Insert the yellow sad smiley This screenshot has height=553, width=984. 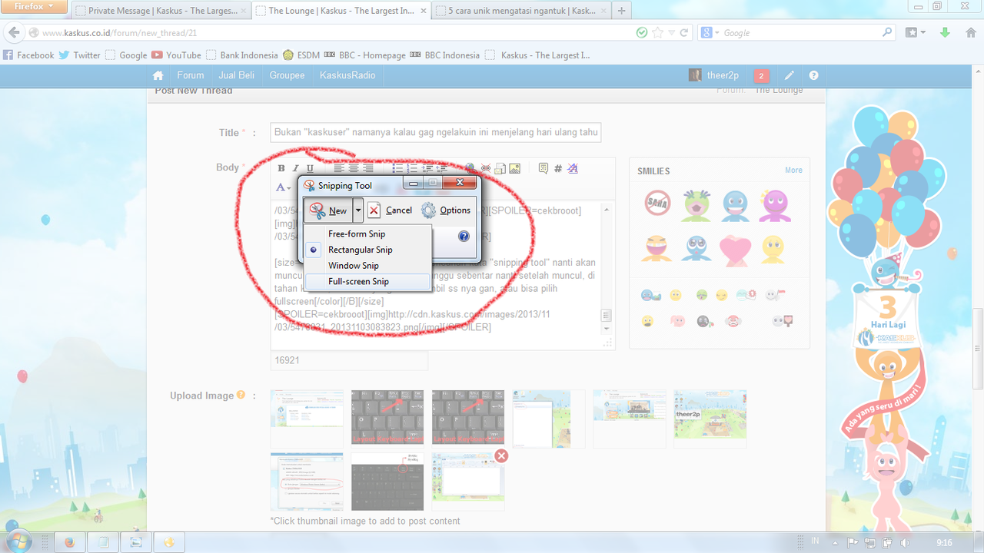tap(773, 249)
